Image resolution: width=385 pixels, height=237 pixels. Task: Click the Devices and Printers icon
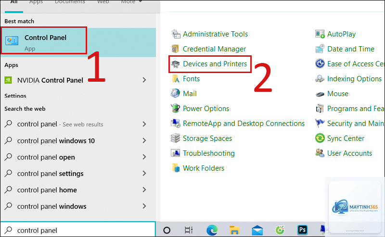point(176,64)
